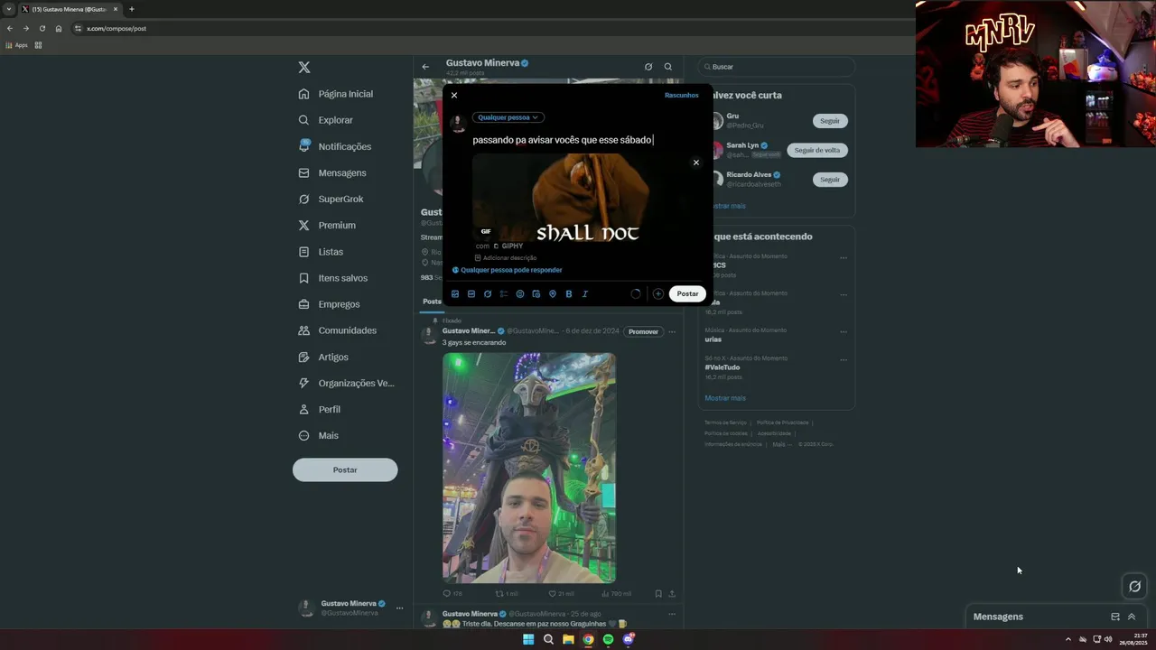Open the Artigos icon in sidebar
This screenshot has height=650, width=1156.
304,357
